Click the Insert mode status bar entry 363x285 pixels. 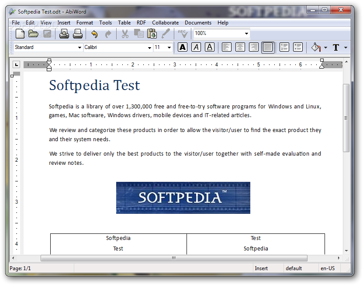click(261, 268)
